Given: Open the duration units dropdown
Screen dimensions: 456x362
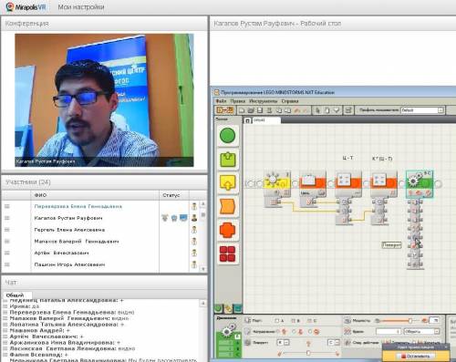Looking at the screenshot, I should tap(422, 331).
